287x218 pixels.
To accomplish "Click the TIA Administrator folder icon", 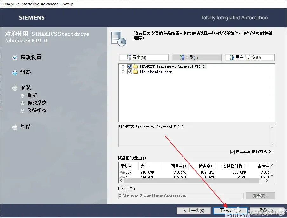I will point(136,72).
